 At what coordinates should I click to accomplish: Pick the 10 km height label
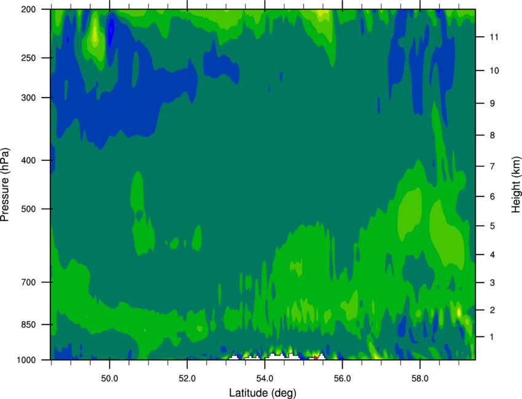tap(494, 71)
